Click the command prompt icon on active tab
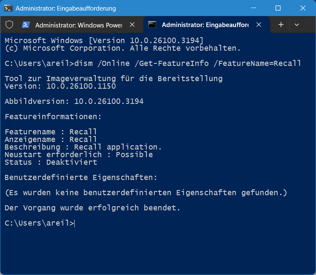 pos(152,25)
